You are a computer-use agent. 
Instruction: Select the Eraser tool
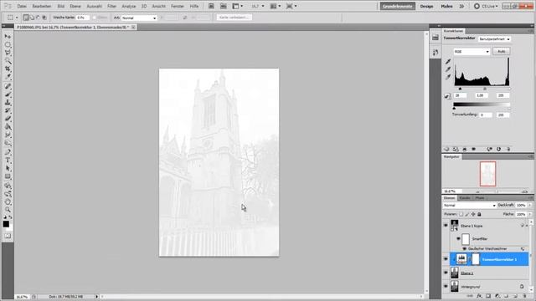[x=8, y=119]
